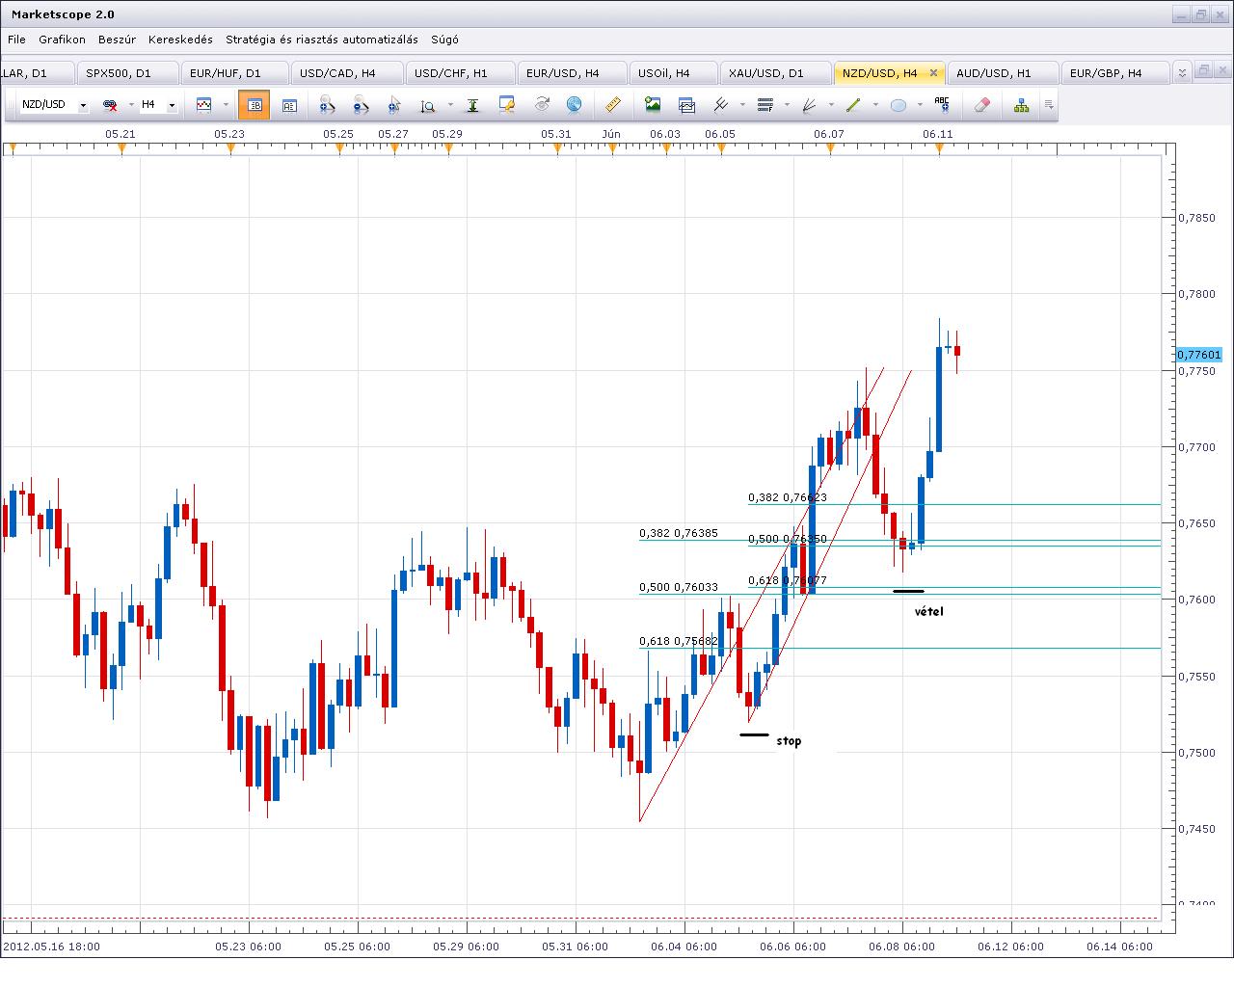The width and height of the screenshot is (1234, 987).
Task: Select the Fibonacci fan tool icon
Action: tap(809, 105)
